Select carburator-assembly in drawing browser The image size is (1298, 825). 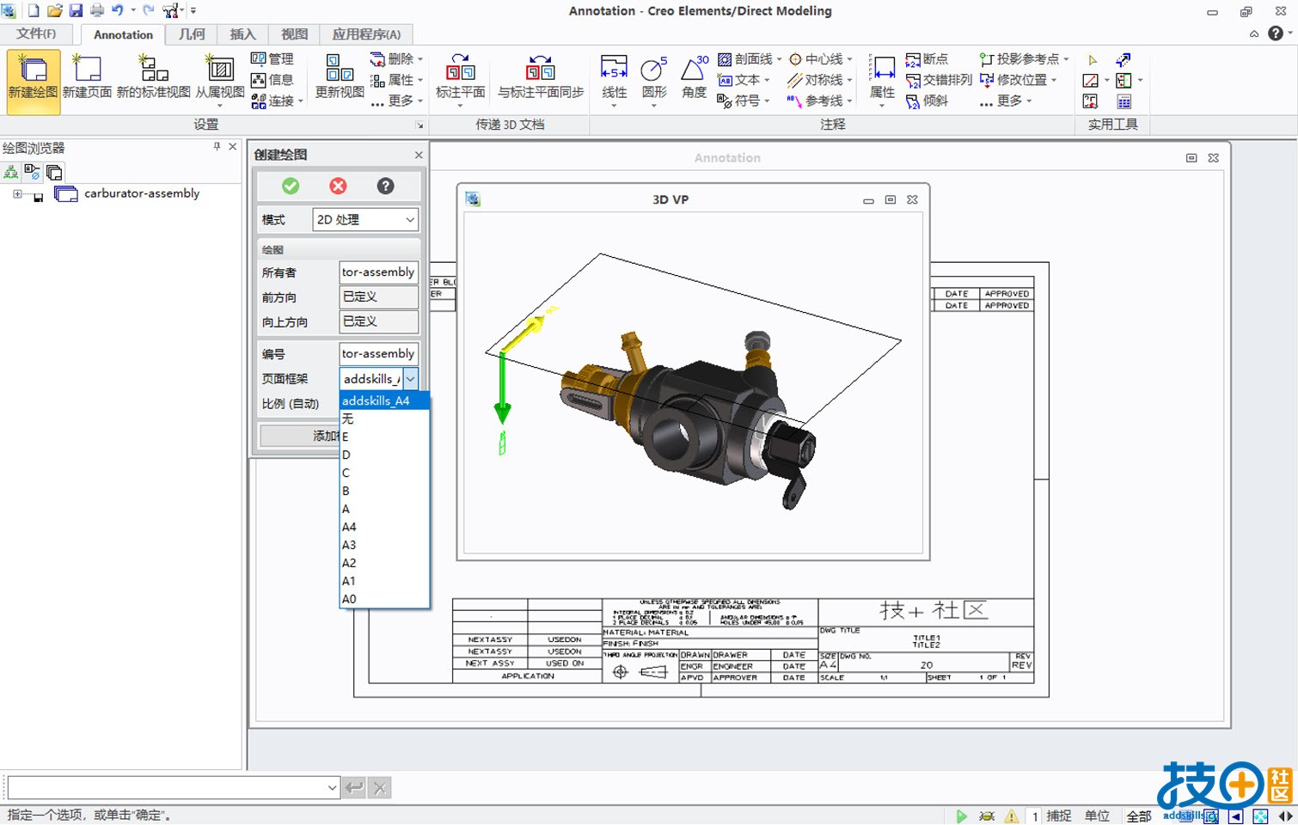coord(141,193)
